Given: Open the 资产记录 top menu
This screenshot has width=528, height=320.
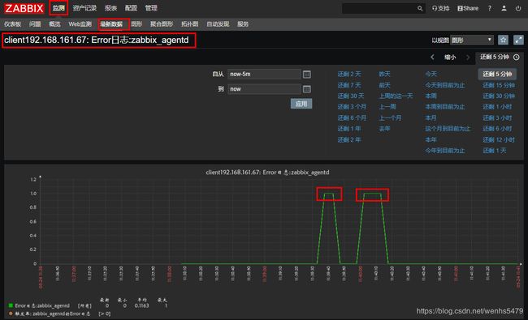Looking at the screenshot, I should [84, 8].
